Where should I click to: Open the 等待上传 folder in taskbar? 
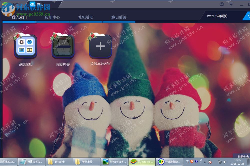pos(87,162)
